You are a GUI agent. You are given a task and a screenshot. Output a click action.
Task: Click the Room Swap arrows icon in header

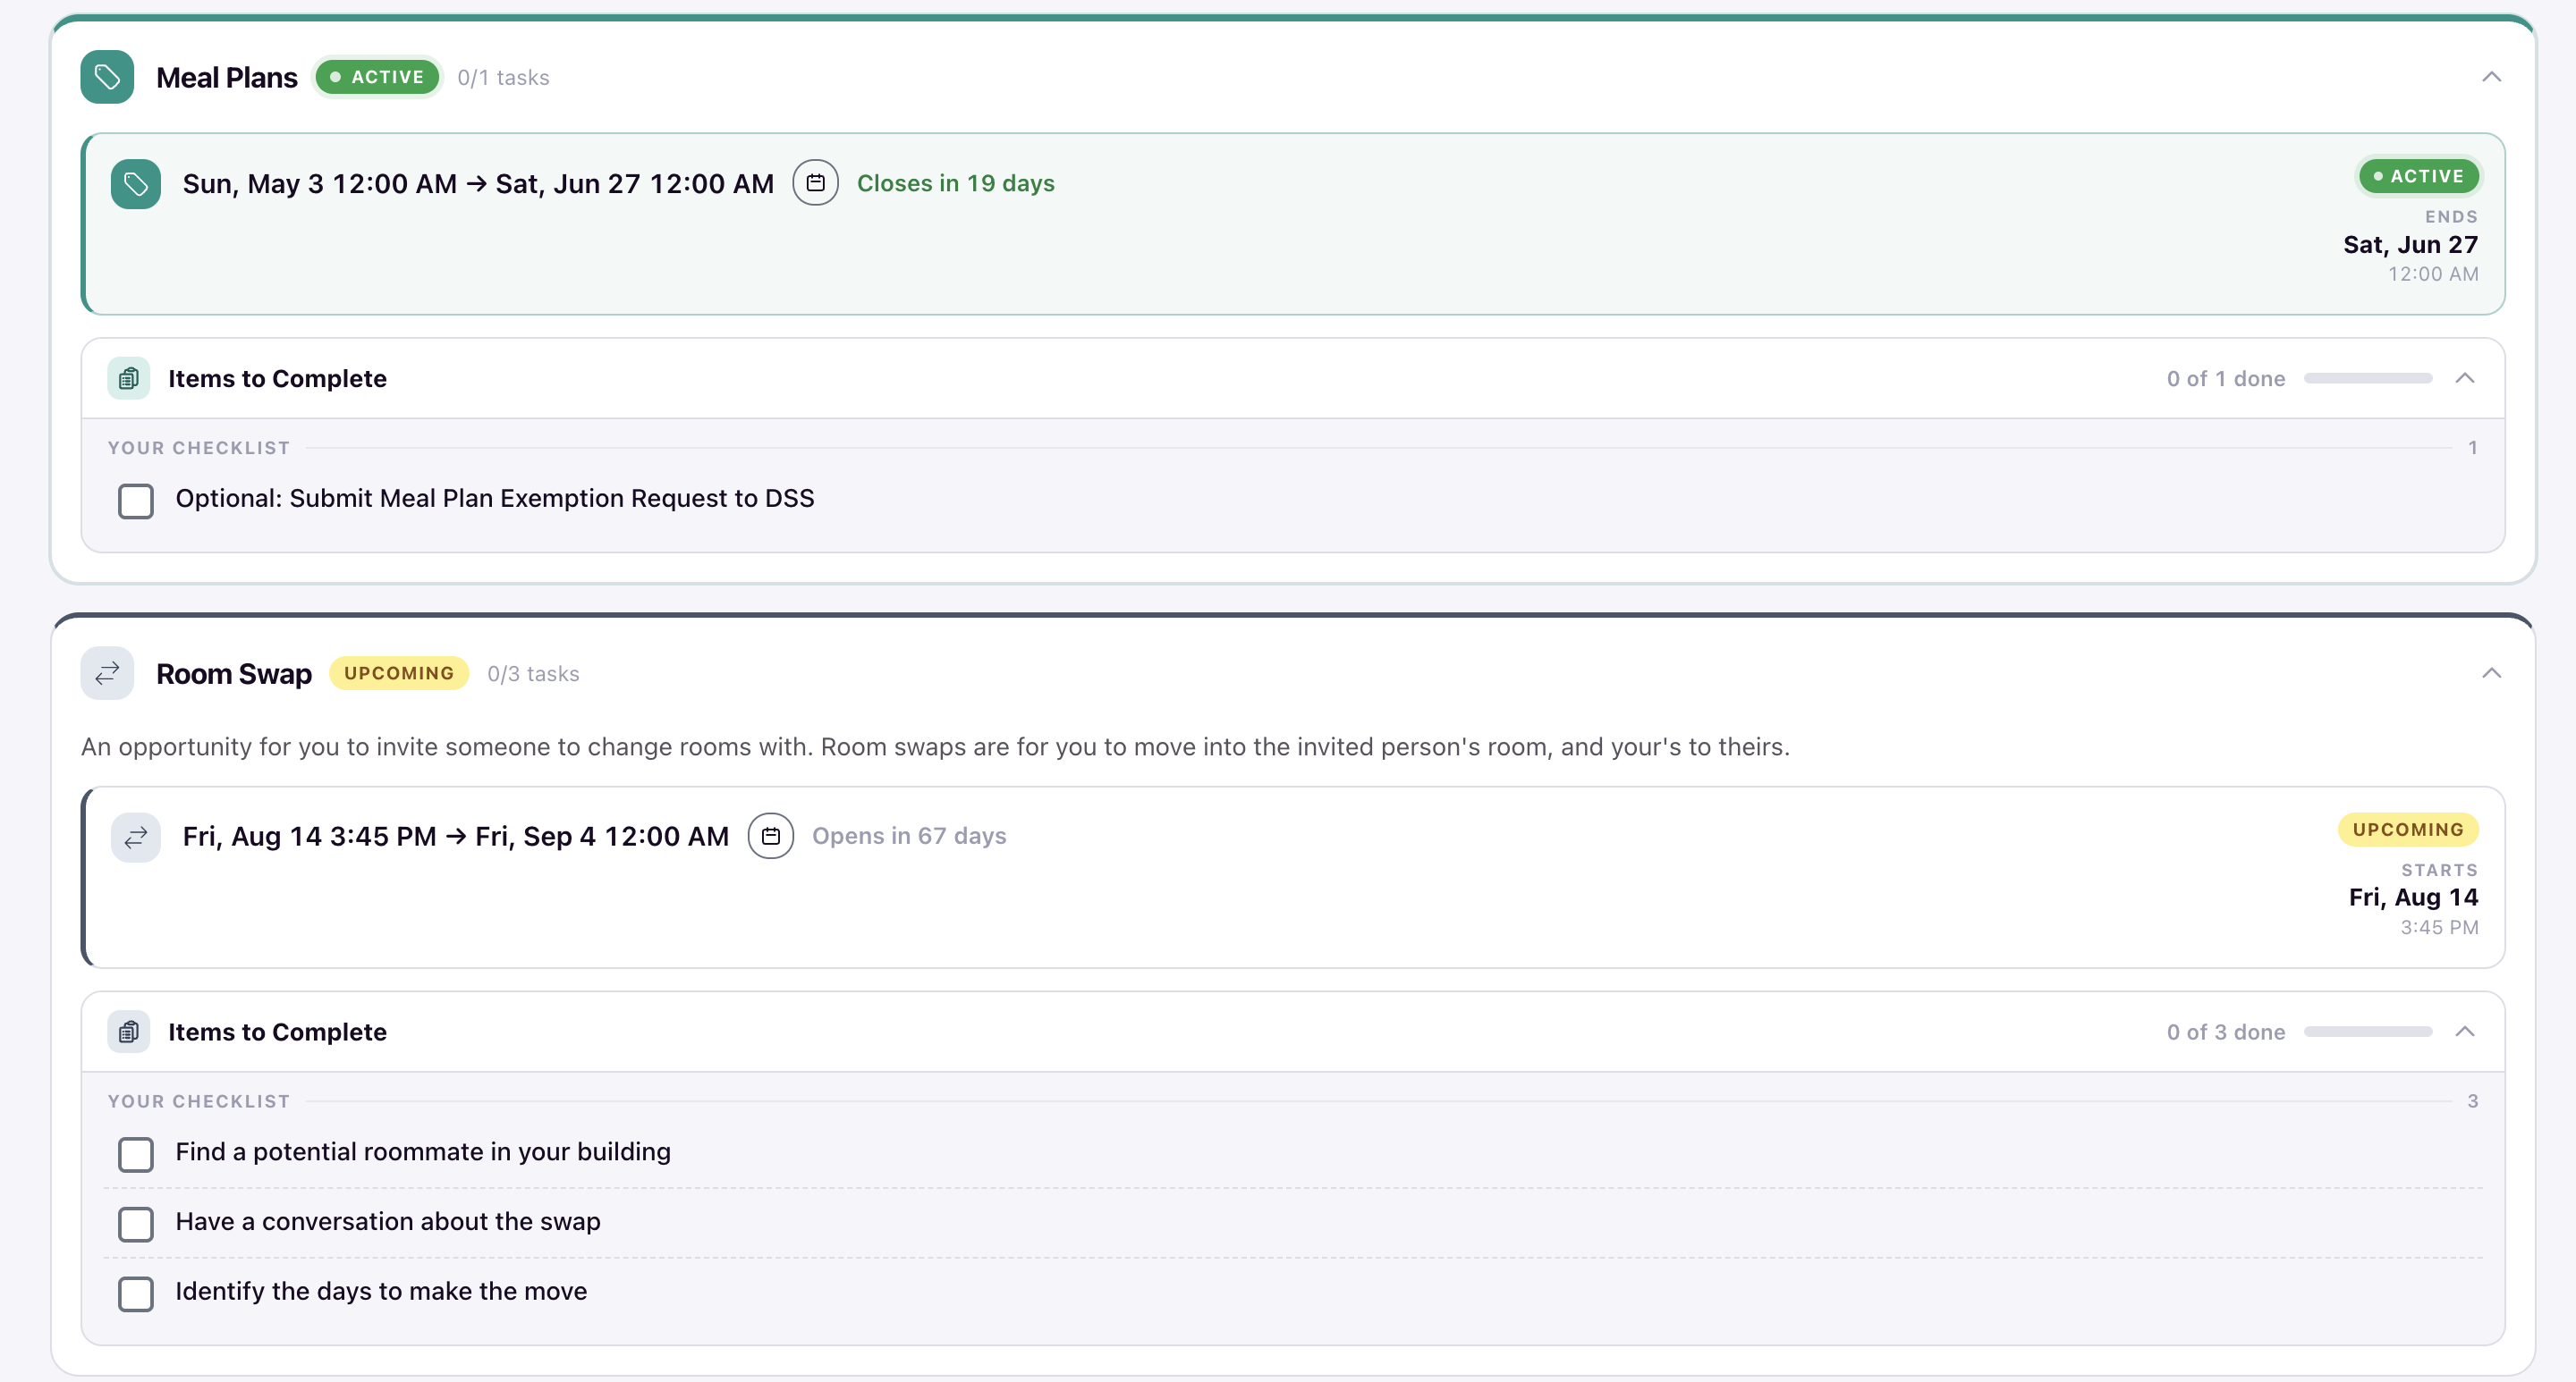pyautogui.click(x=107, y=673)
